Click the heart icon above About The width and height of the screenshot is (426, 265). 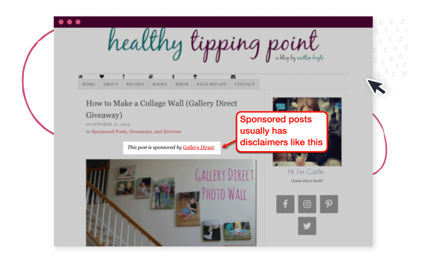102,77
